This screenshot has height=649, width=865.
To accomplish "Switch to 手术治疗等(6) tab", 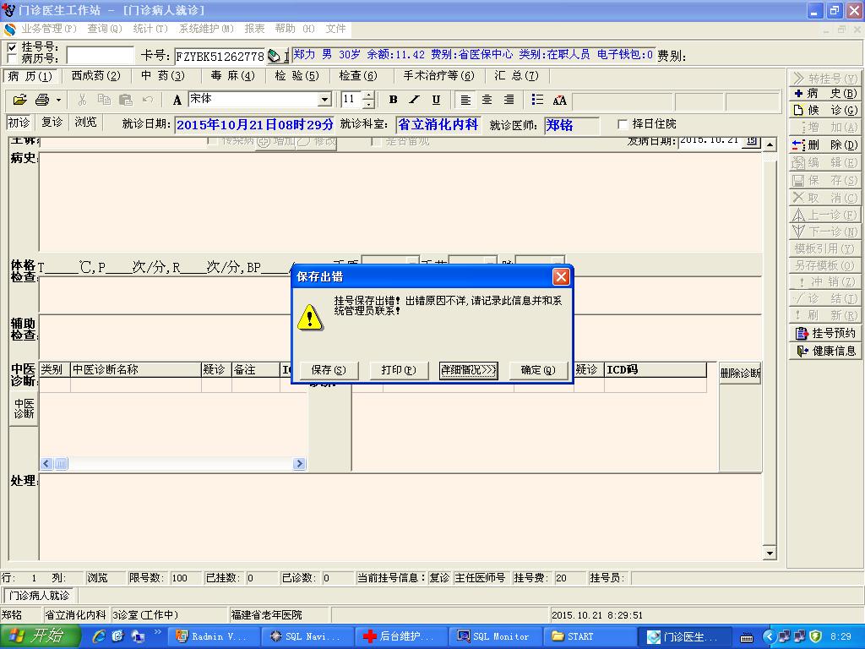I will click(x=439, y=75).
